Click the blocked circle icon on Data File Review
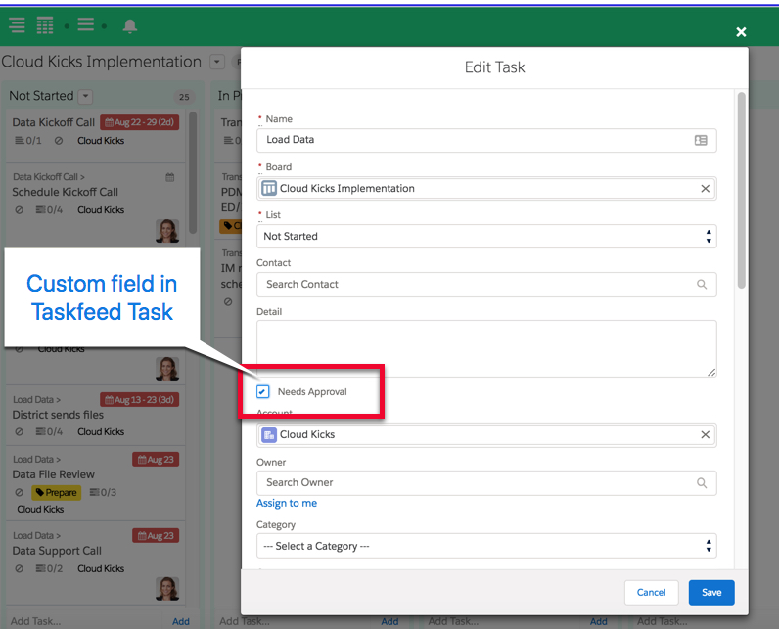This screenshot has width=779, height=629. click(x=19, y=492)
